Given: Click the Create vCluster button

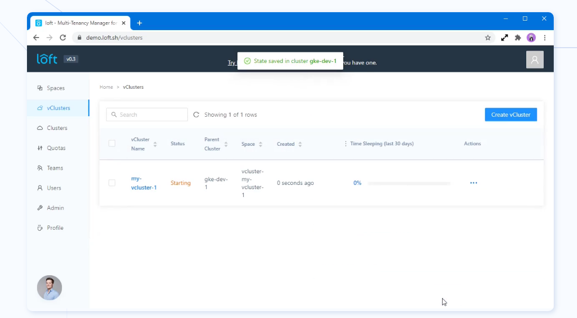Looking at the screenshot, I should [x=511, y=115].
